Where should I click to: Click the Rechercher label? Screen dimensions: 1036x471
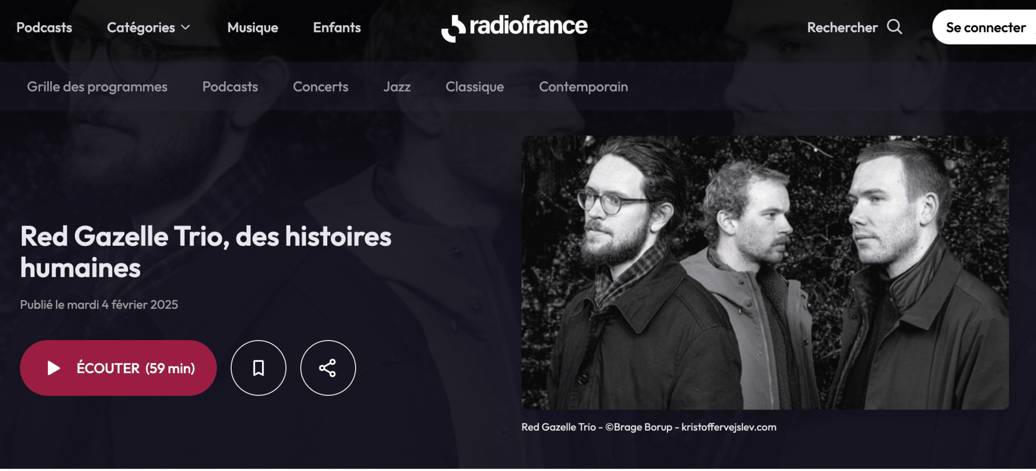pos(842,27)
